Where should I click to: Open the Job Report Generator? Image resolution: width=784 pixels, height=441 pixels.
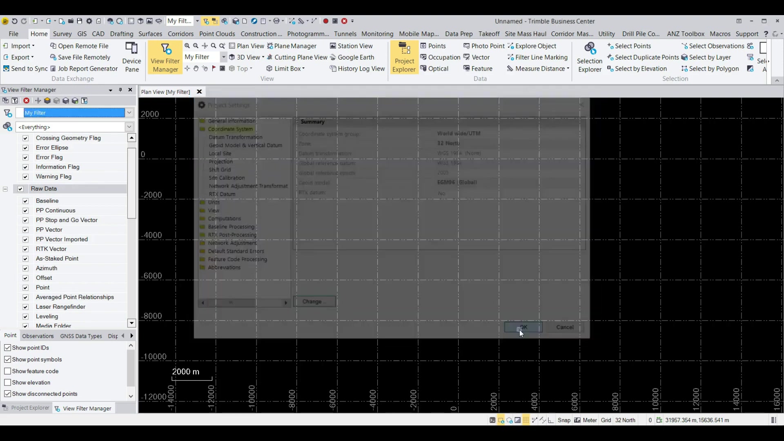[84, 69]
